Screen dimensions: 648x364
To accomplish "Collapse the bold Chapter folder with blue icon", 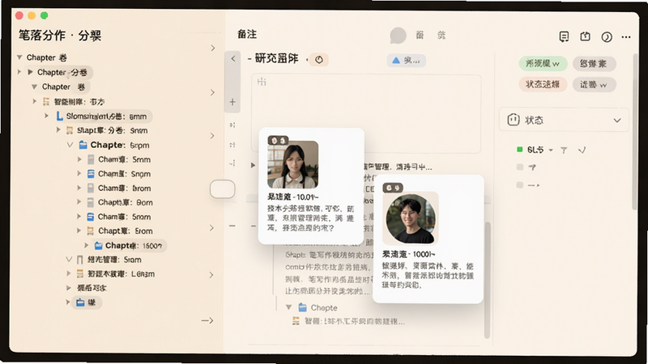I will (x=70, y=145).
